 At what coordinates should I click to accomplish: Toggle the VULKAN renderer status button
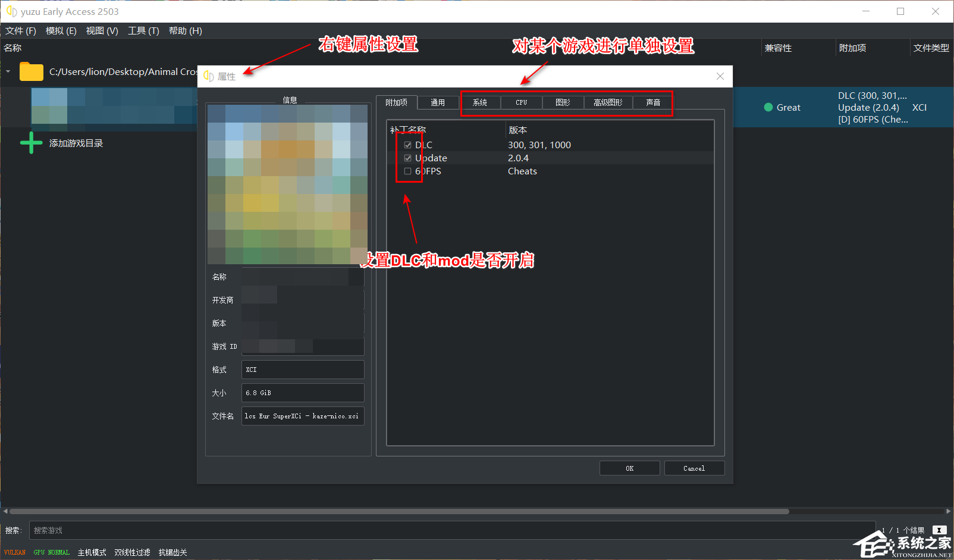(15, 552)
